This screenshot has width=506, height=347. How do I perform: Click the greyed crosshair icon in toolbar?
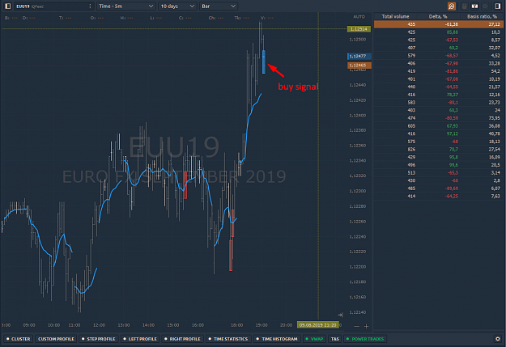[x=485, y=6]
